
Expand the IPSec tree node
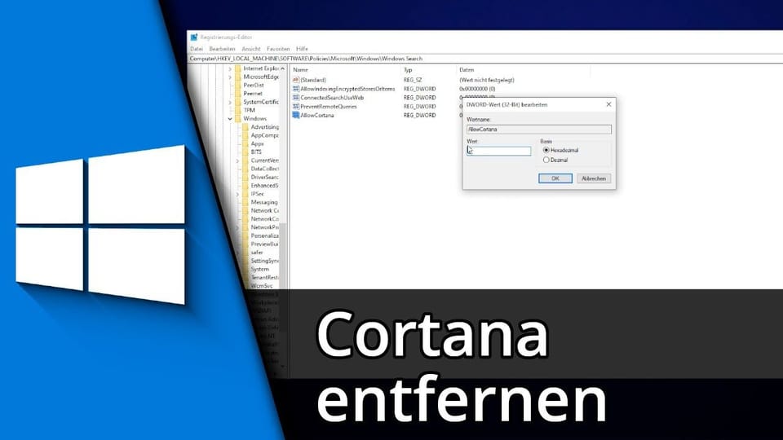tap(237, 194)
